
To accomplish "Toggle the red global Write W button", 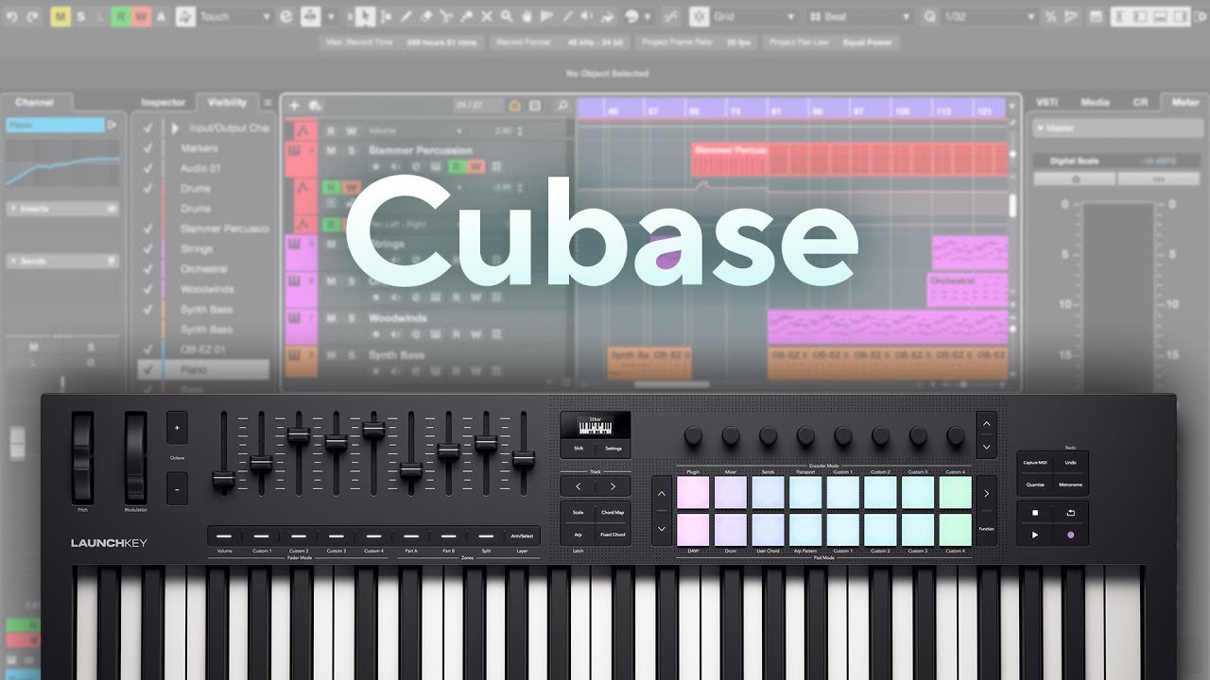I will 141,17.
